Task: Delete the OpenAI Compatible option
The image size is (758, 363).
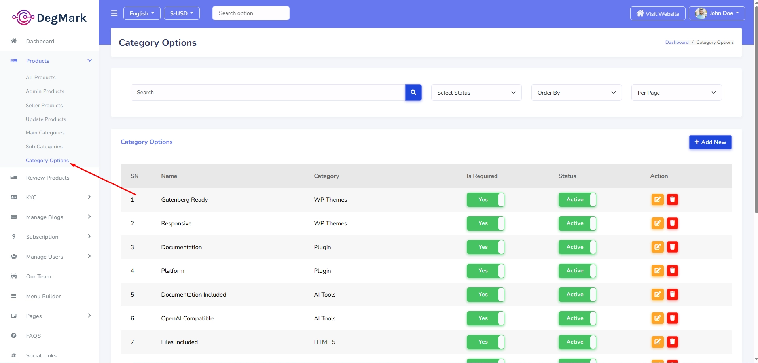Action: tap(673, 318)
